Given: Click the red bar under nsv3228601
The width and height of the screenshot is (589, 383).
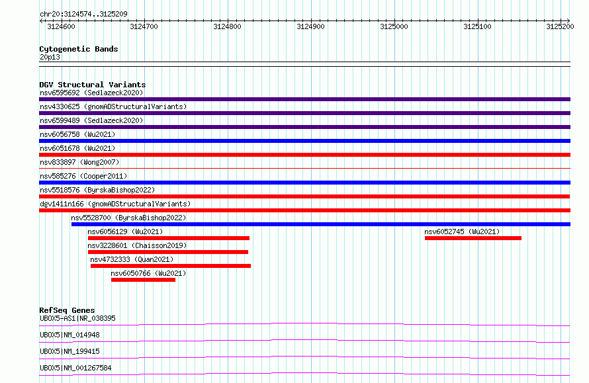Looking at the screenshot, I should [x=168, y=252].
